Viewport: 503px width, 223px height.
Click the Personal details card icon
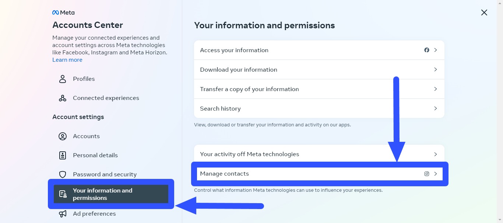(x=62, y=155)
